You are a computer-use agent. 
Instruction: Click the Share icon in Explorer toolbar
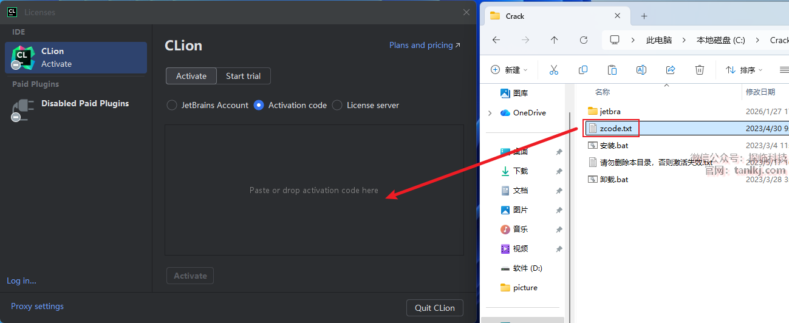(x=671, y=70)
